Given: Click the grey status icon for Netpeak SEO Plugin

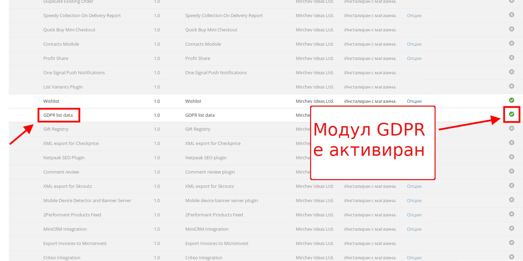Looking at the screenshot, I should click(511, 157).
